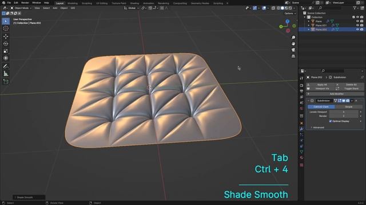Select the Scale tool
The image size is (366, 205).
click(x=6, y=51)
